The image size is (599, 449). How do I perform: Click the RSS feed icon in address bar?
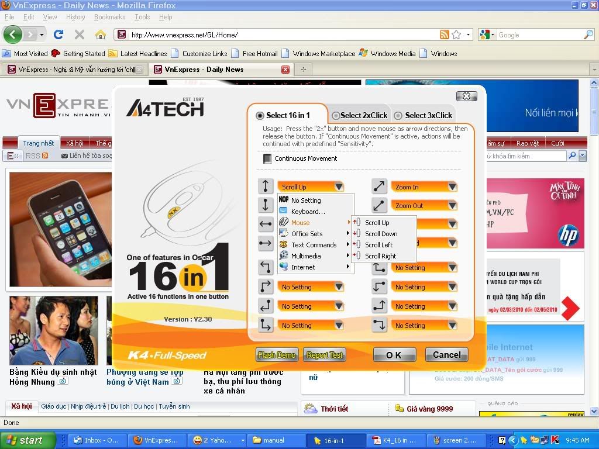click(x=445, y=34)
